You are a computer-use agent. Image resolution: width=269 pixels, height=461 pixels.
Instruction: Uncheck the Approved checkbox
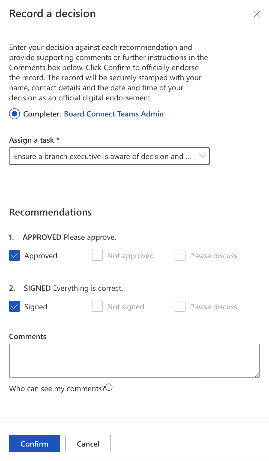pos(14,256)
